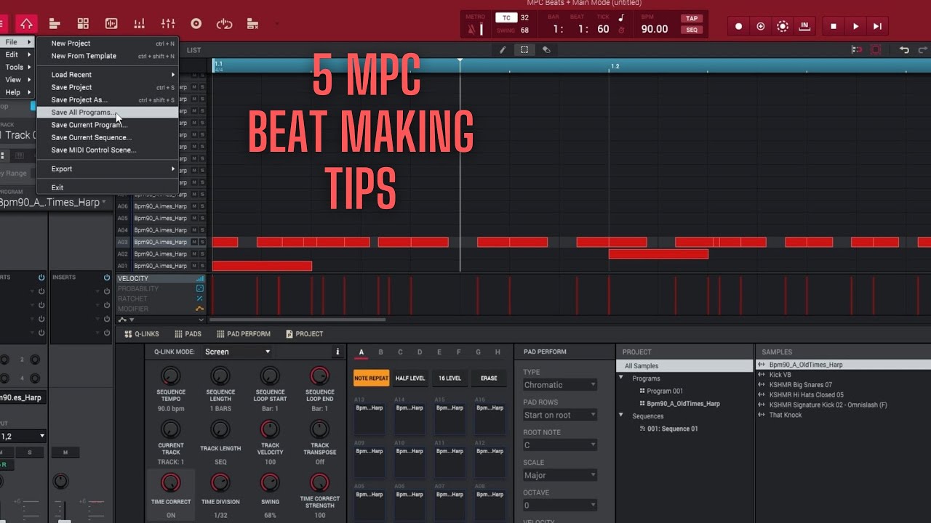Viewport: 931px width, 523px height.
Task: Choose Save Project As from File menu
Action: click(x=107, y=100)
